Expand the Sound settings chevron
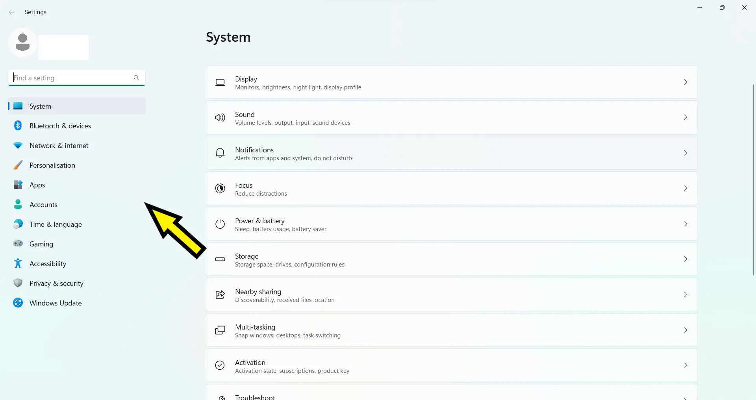Image resolution: width=756 pixels, height=400 pixels. point(686,117)
